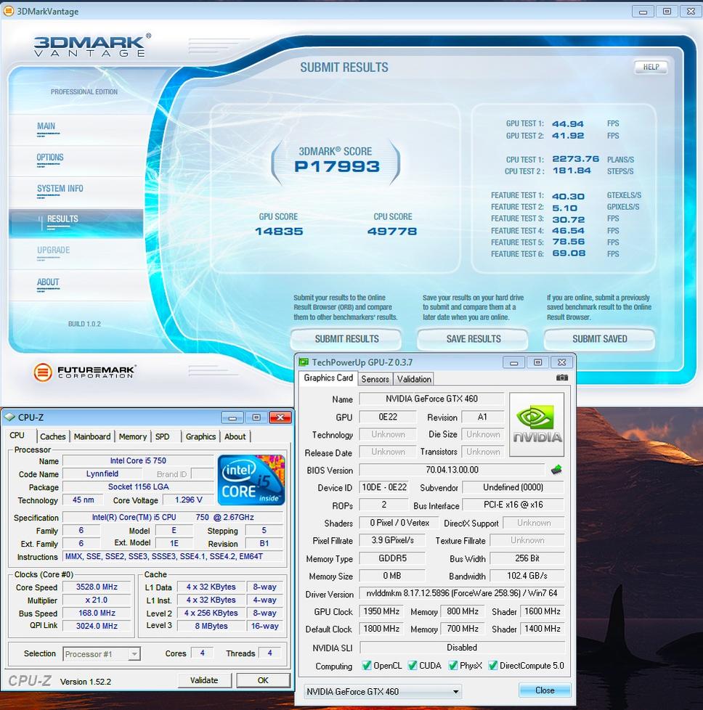Click the SAVE RESULTS button

click(x=473, y=339)
